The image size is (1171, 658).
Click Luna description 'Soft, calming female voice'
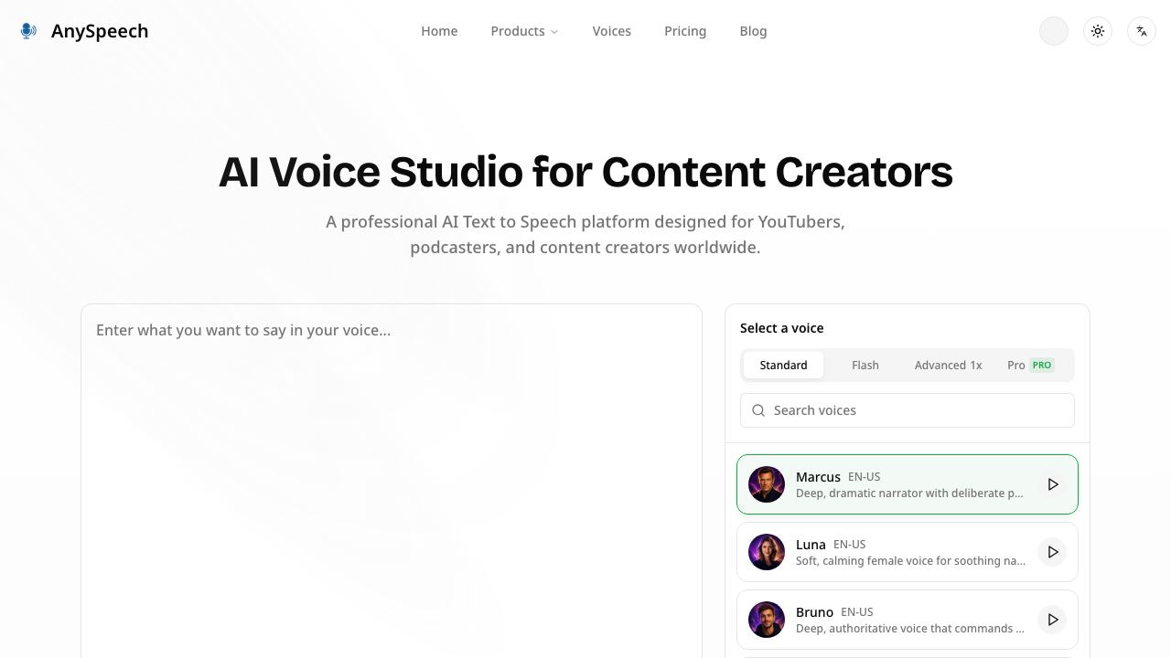[910, 561]
